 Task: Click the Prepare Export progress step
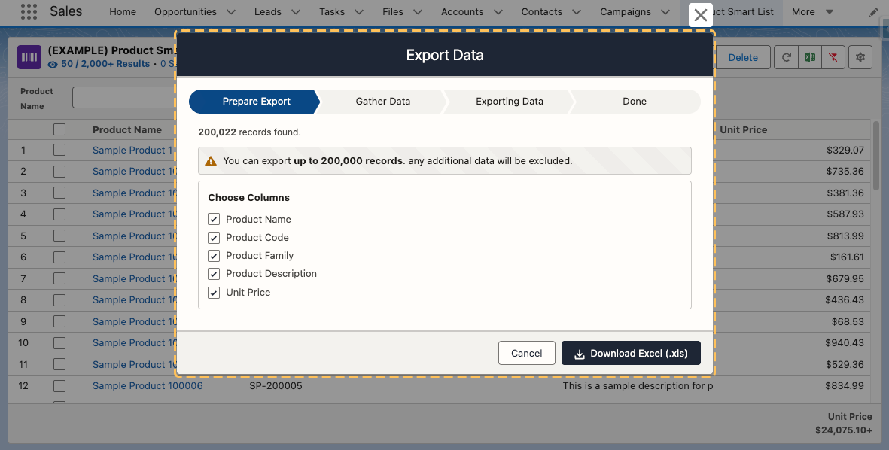point(256,102)
